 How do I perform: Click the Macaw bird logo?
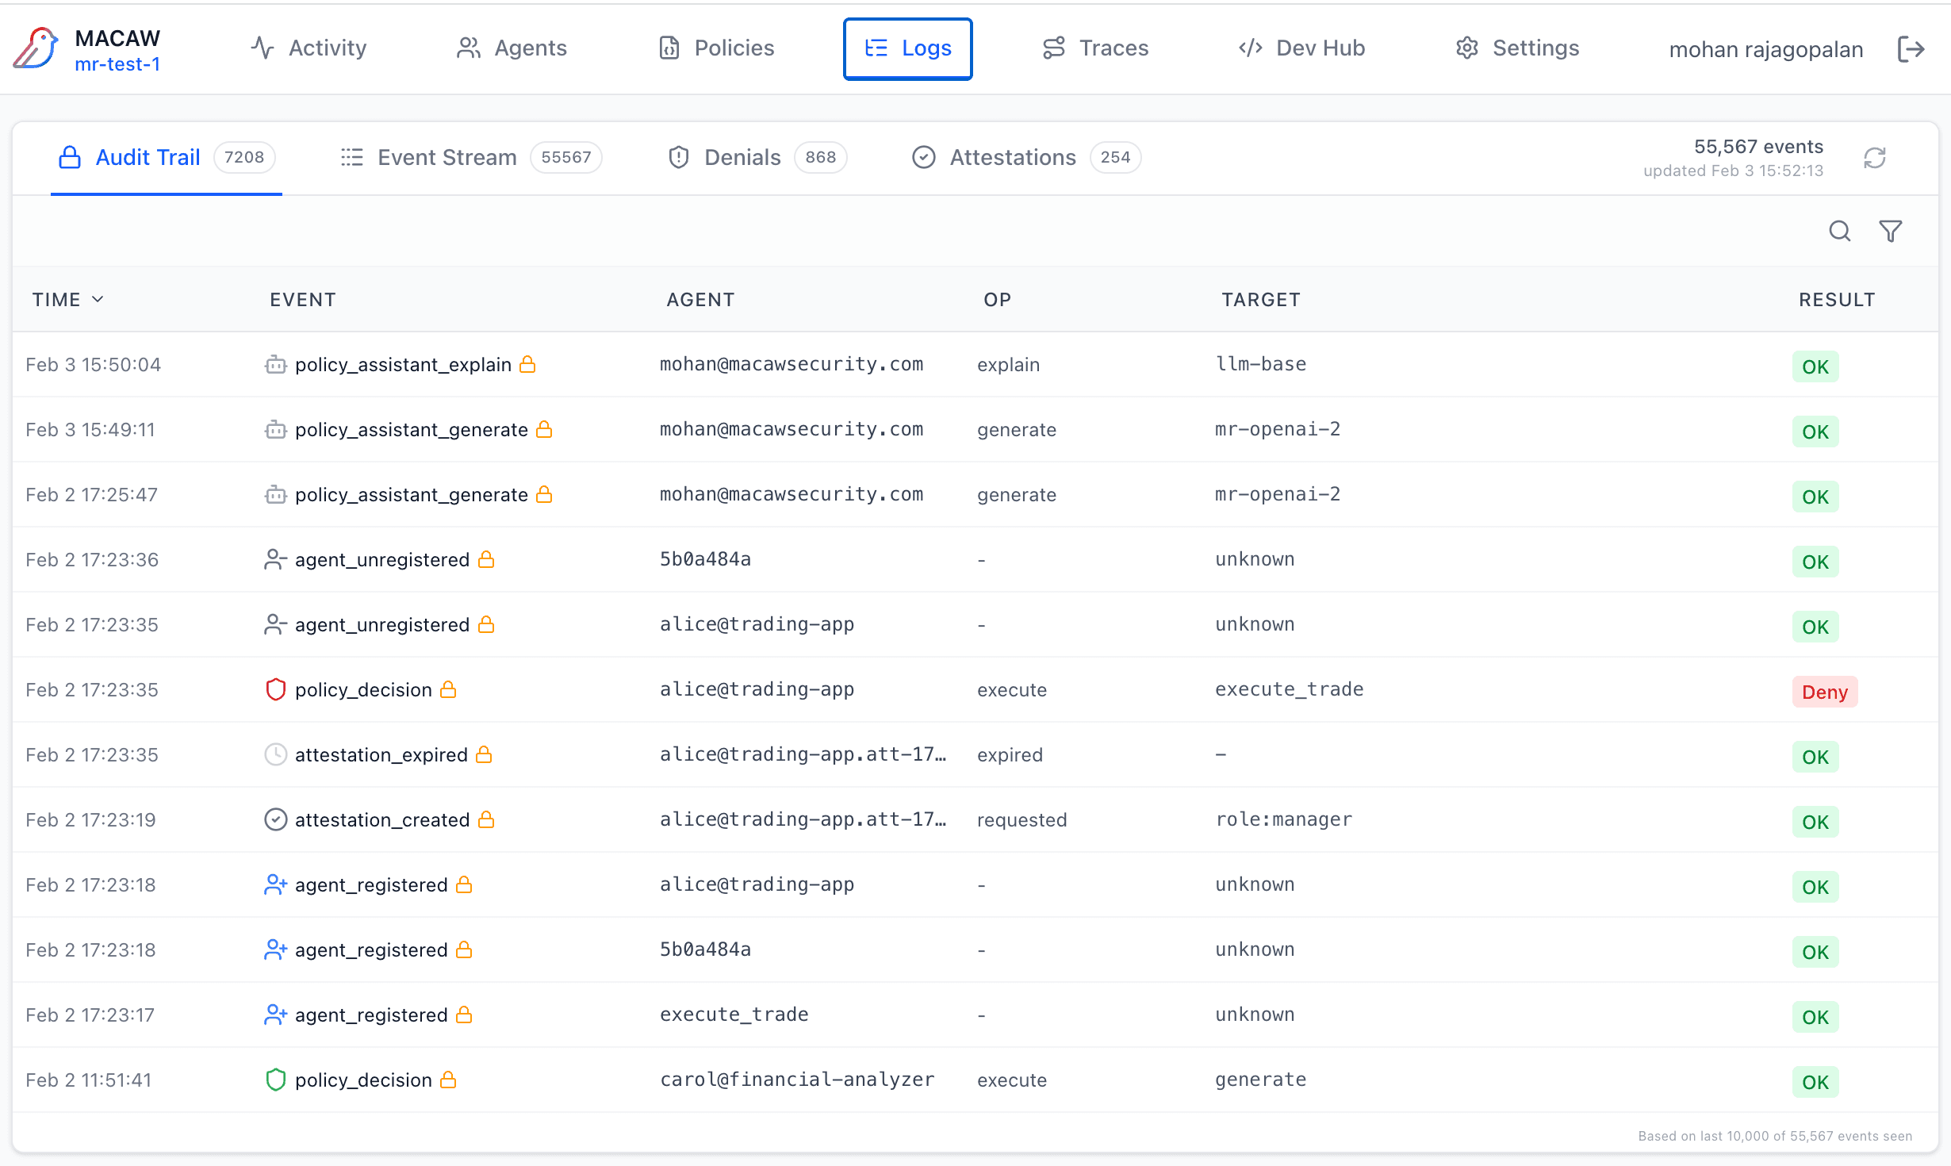click(37, 48)
